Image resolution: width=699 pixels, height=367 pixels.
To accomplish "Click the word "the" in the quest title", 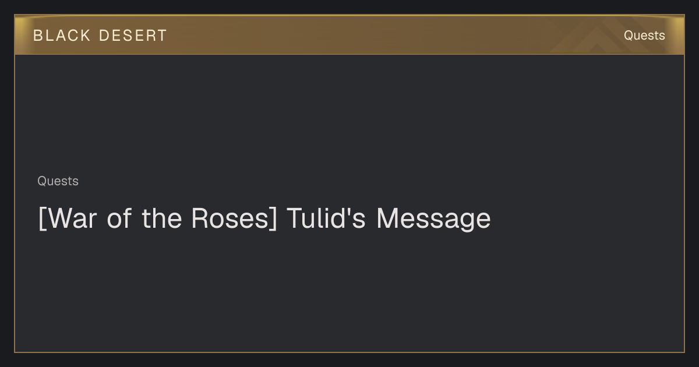I will click(x=161, y=218).
